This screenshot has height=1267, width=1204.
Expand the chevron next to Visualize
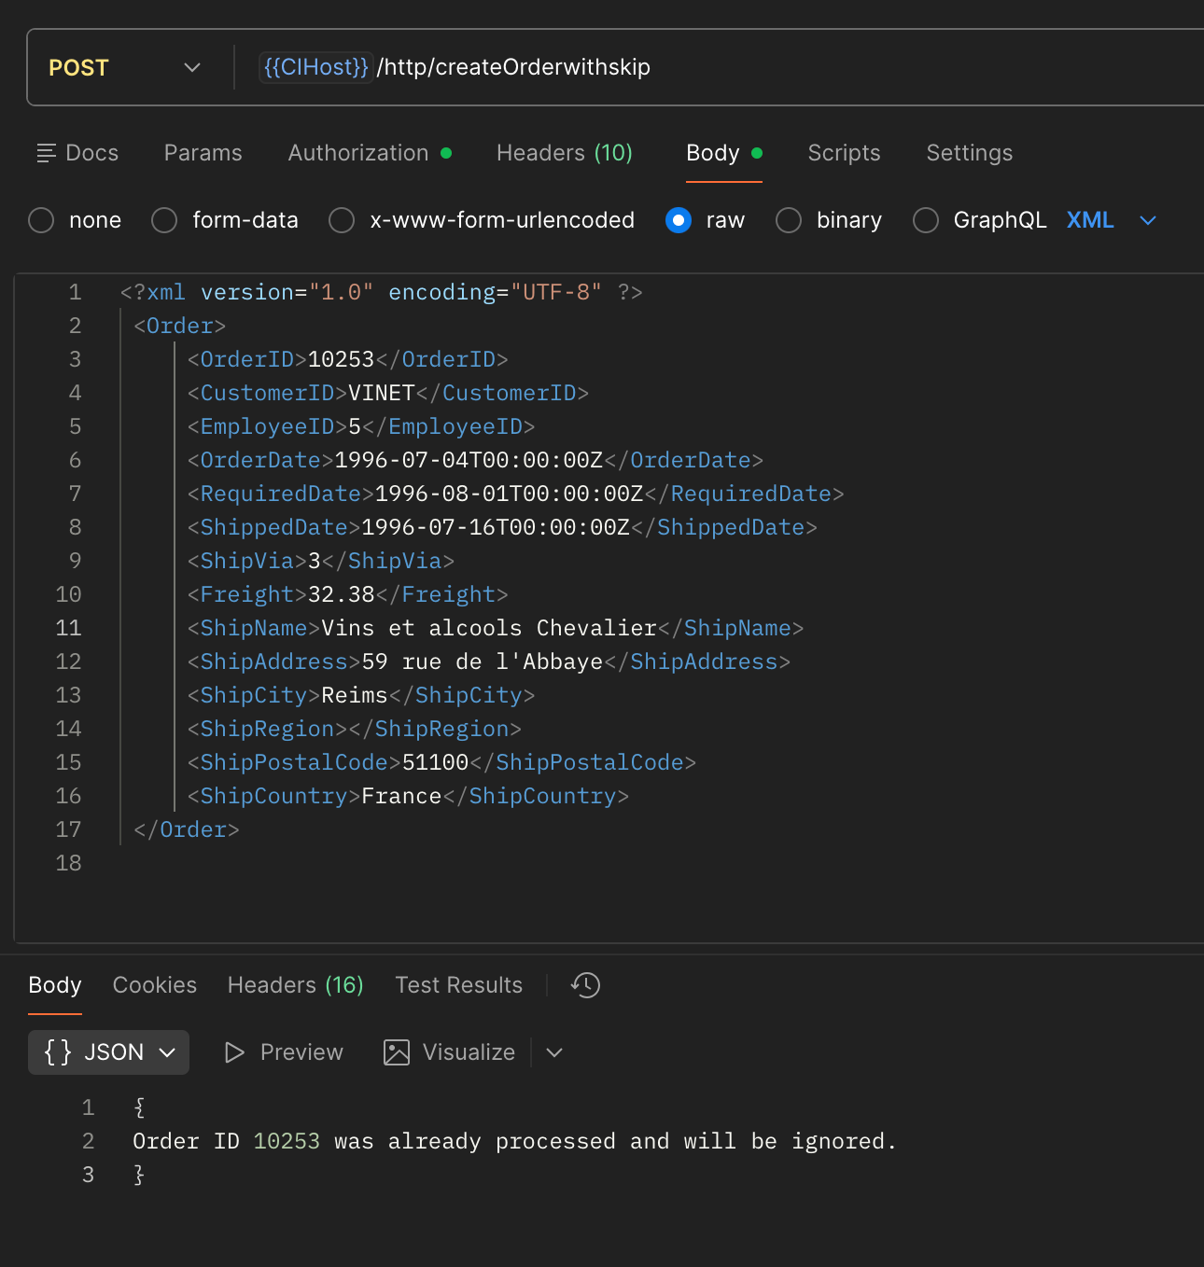[553, 1051]
